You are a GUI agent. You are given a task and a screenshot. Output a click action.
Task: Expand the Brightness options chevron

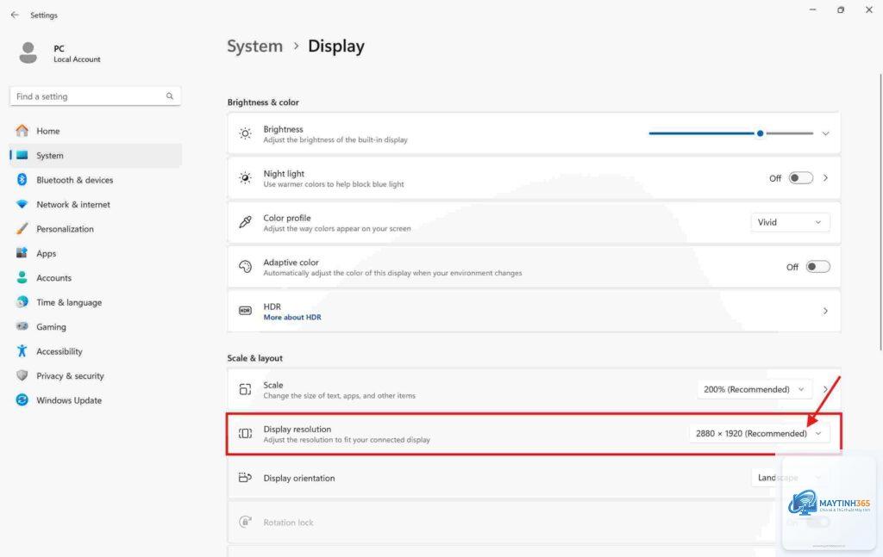tap(825, 133)
